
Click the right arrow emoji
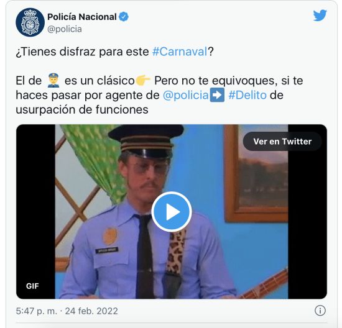[x=217, y=95]
